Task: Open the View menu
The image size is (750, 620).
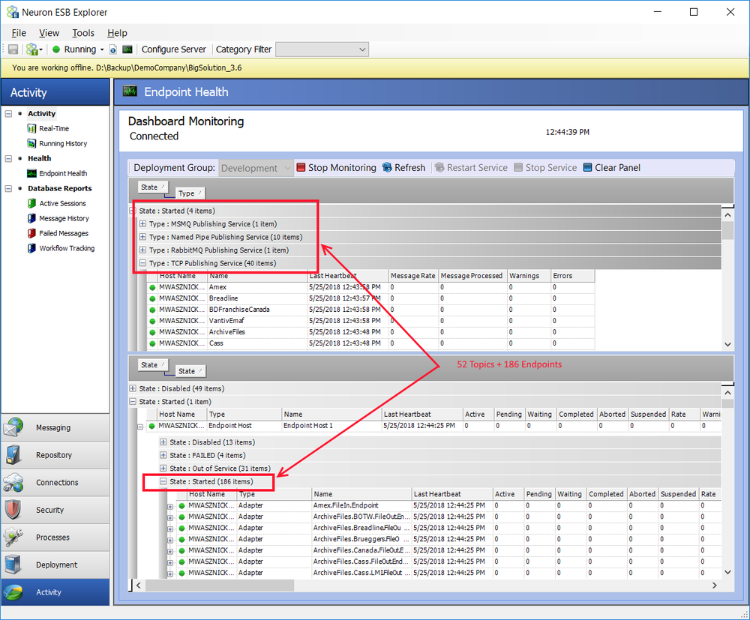Action: (49, 33)
